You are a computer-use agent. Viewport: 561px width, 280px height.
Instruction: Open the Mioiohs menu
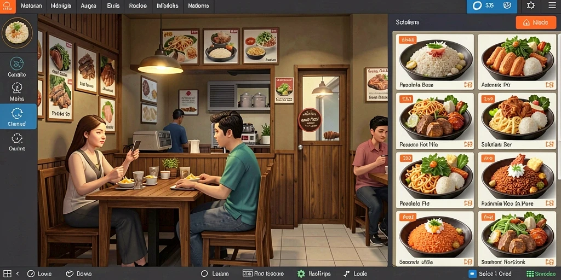[168, 5]
